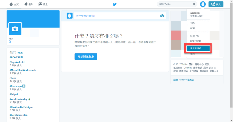Click footer 工作機會 link

coord(194,71)
